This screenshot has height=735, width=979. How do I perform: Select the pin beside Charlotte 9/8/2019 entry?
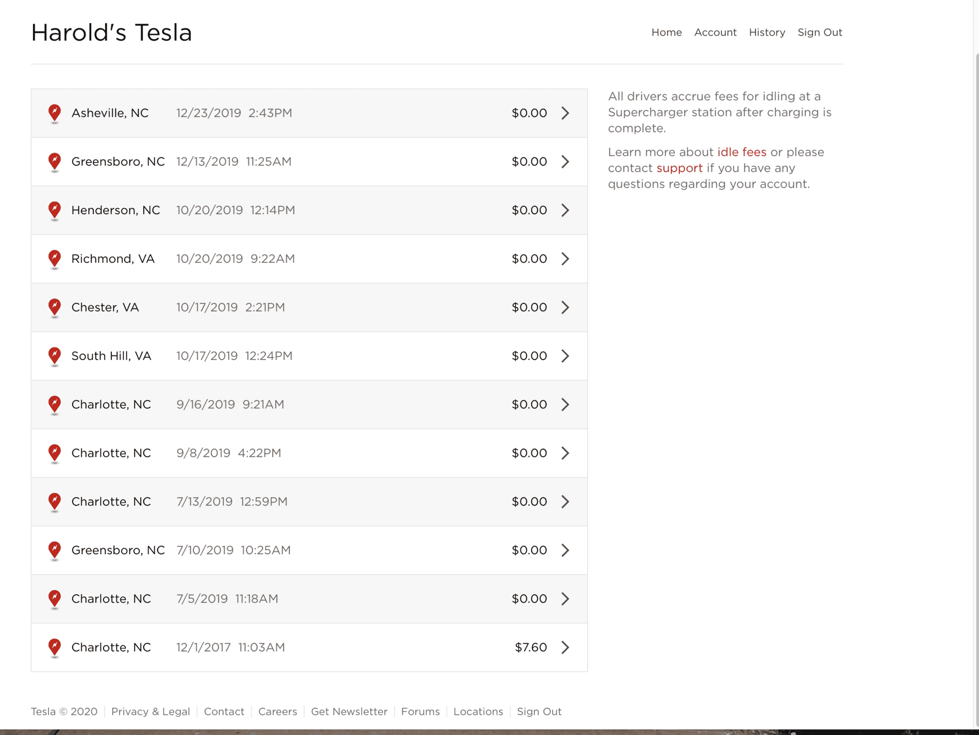coord(54,453)
